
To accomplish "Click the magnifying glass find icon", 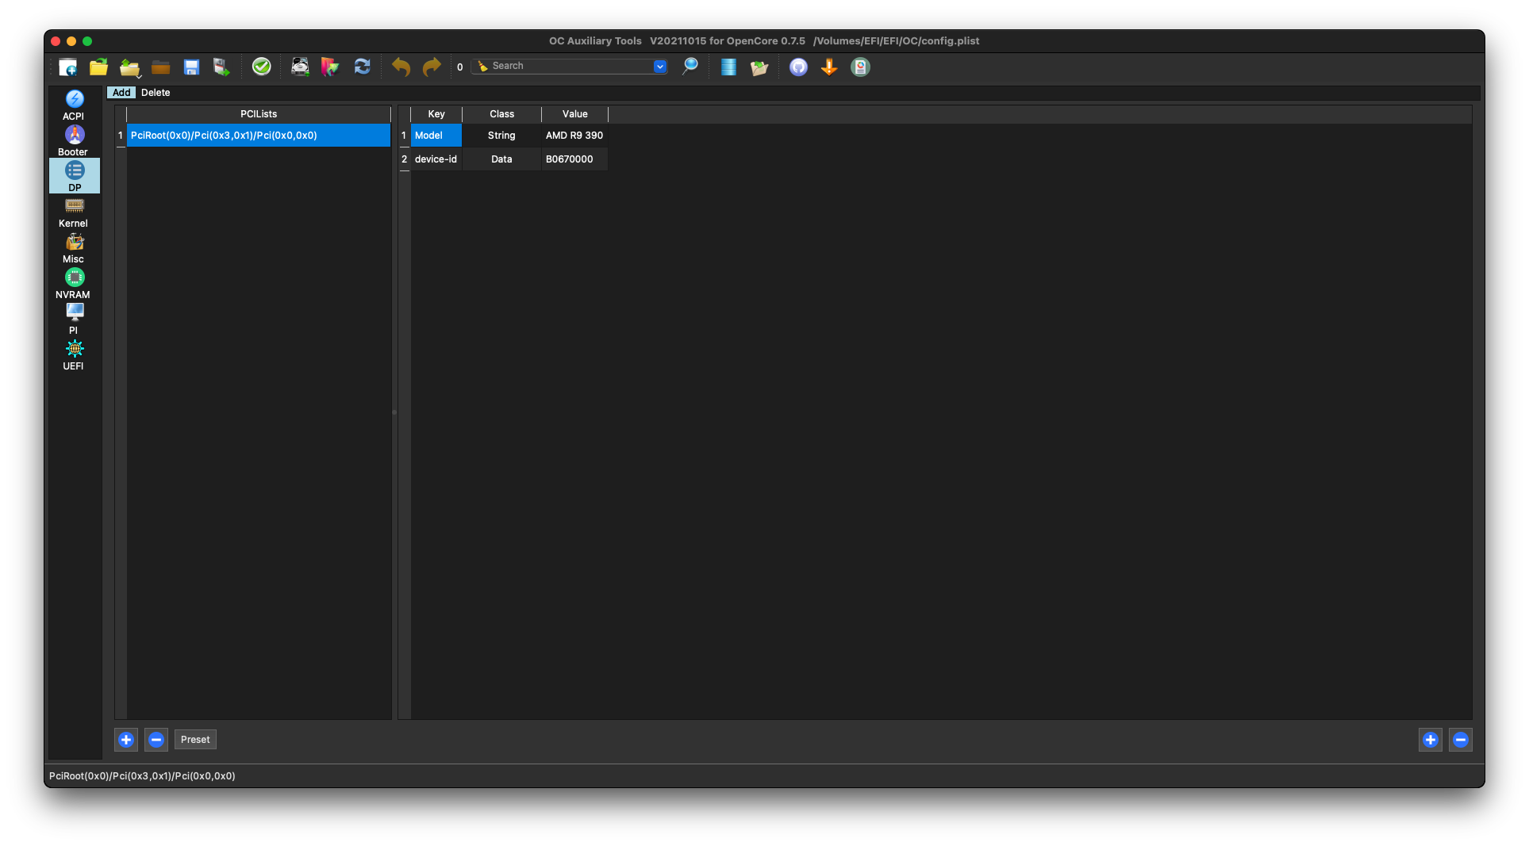I will [x=690, y=67].
